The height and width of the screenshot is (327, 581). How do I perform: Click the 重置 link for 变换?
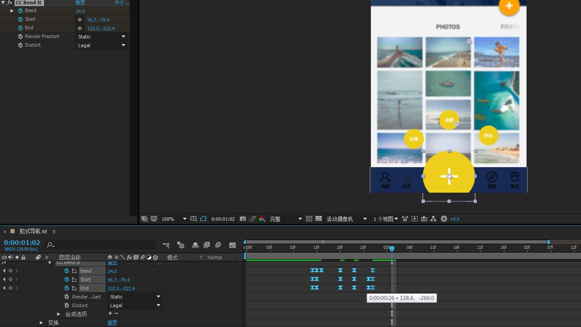[112, 323]
